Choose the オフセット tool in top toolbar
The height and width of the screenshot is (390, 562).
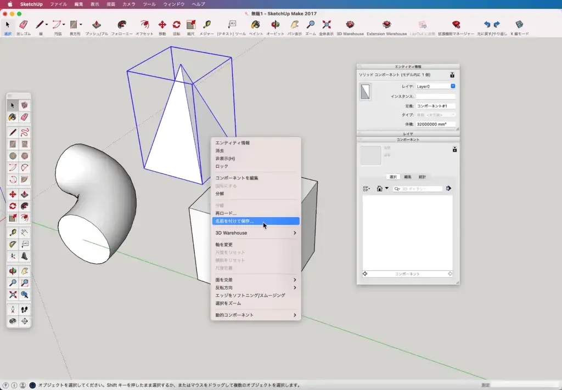144,24
